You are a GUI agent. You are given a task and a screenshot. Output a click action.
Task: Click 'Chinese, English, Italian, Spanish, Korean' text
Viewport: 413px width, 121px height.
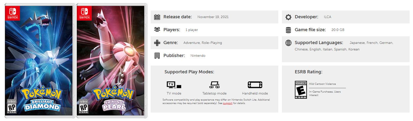[x=327, y=49]
